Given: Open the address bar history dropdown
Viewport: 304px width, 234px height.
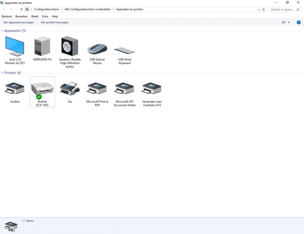Looking at the screenshot, I should click(259, 9).
